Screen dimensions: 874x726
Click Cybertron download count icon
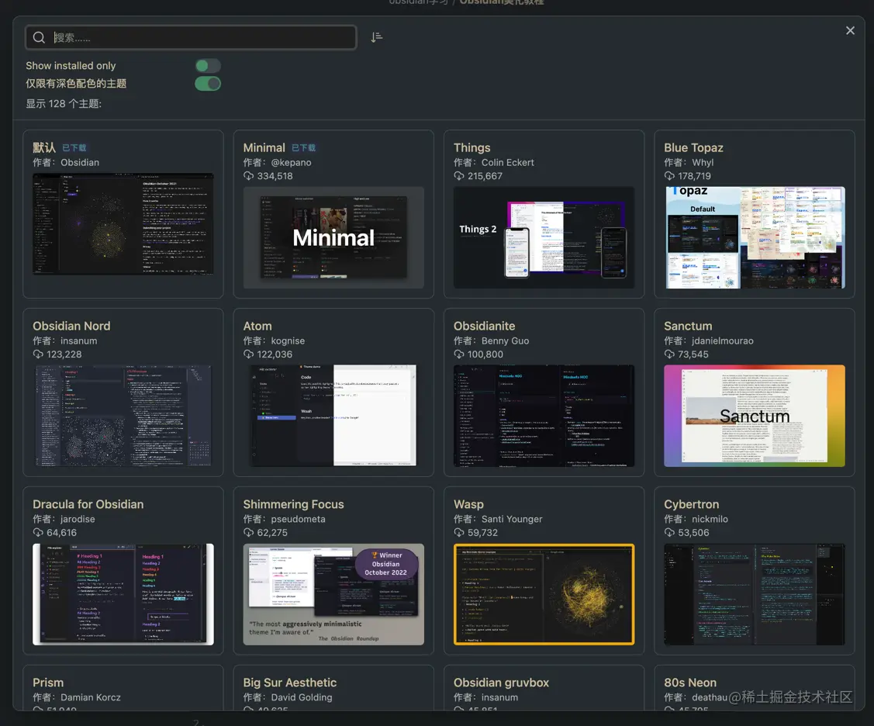(x=669, y=533)
